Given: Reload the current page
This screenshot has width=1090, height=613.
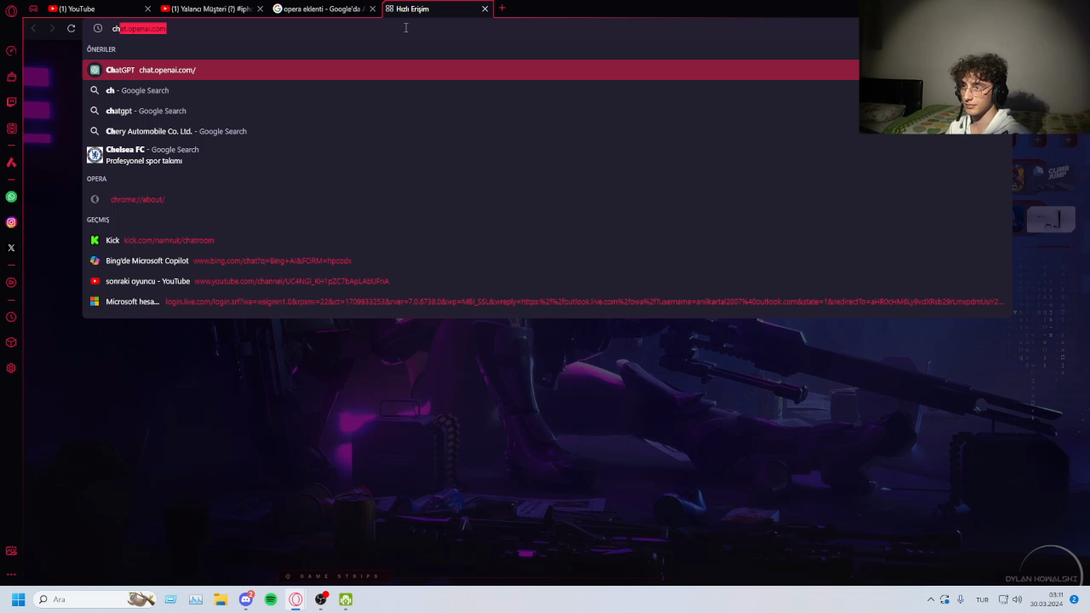Looking at the screenshot, I should click(x=72, y=28).
